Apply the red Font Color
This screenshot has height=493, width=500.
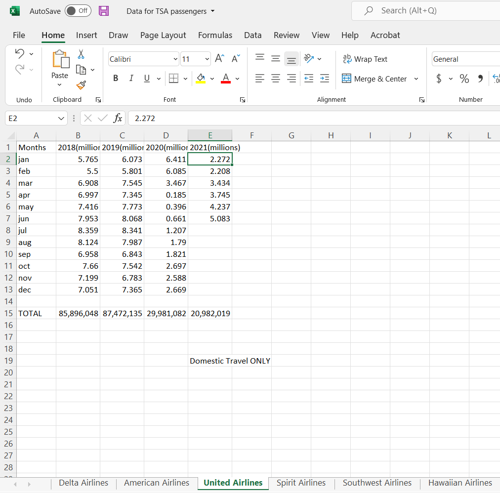(x=226, y=79)
